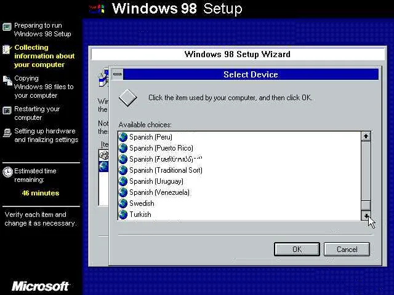Click globe icon beside Spanish (Venezuela)
Screen dimensions: 394x295
123,192
